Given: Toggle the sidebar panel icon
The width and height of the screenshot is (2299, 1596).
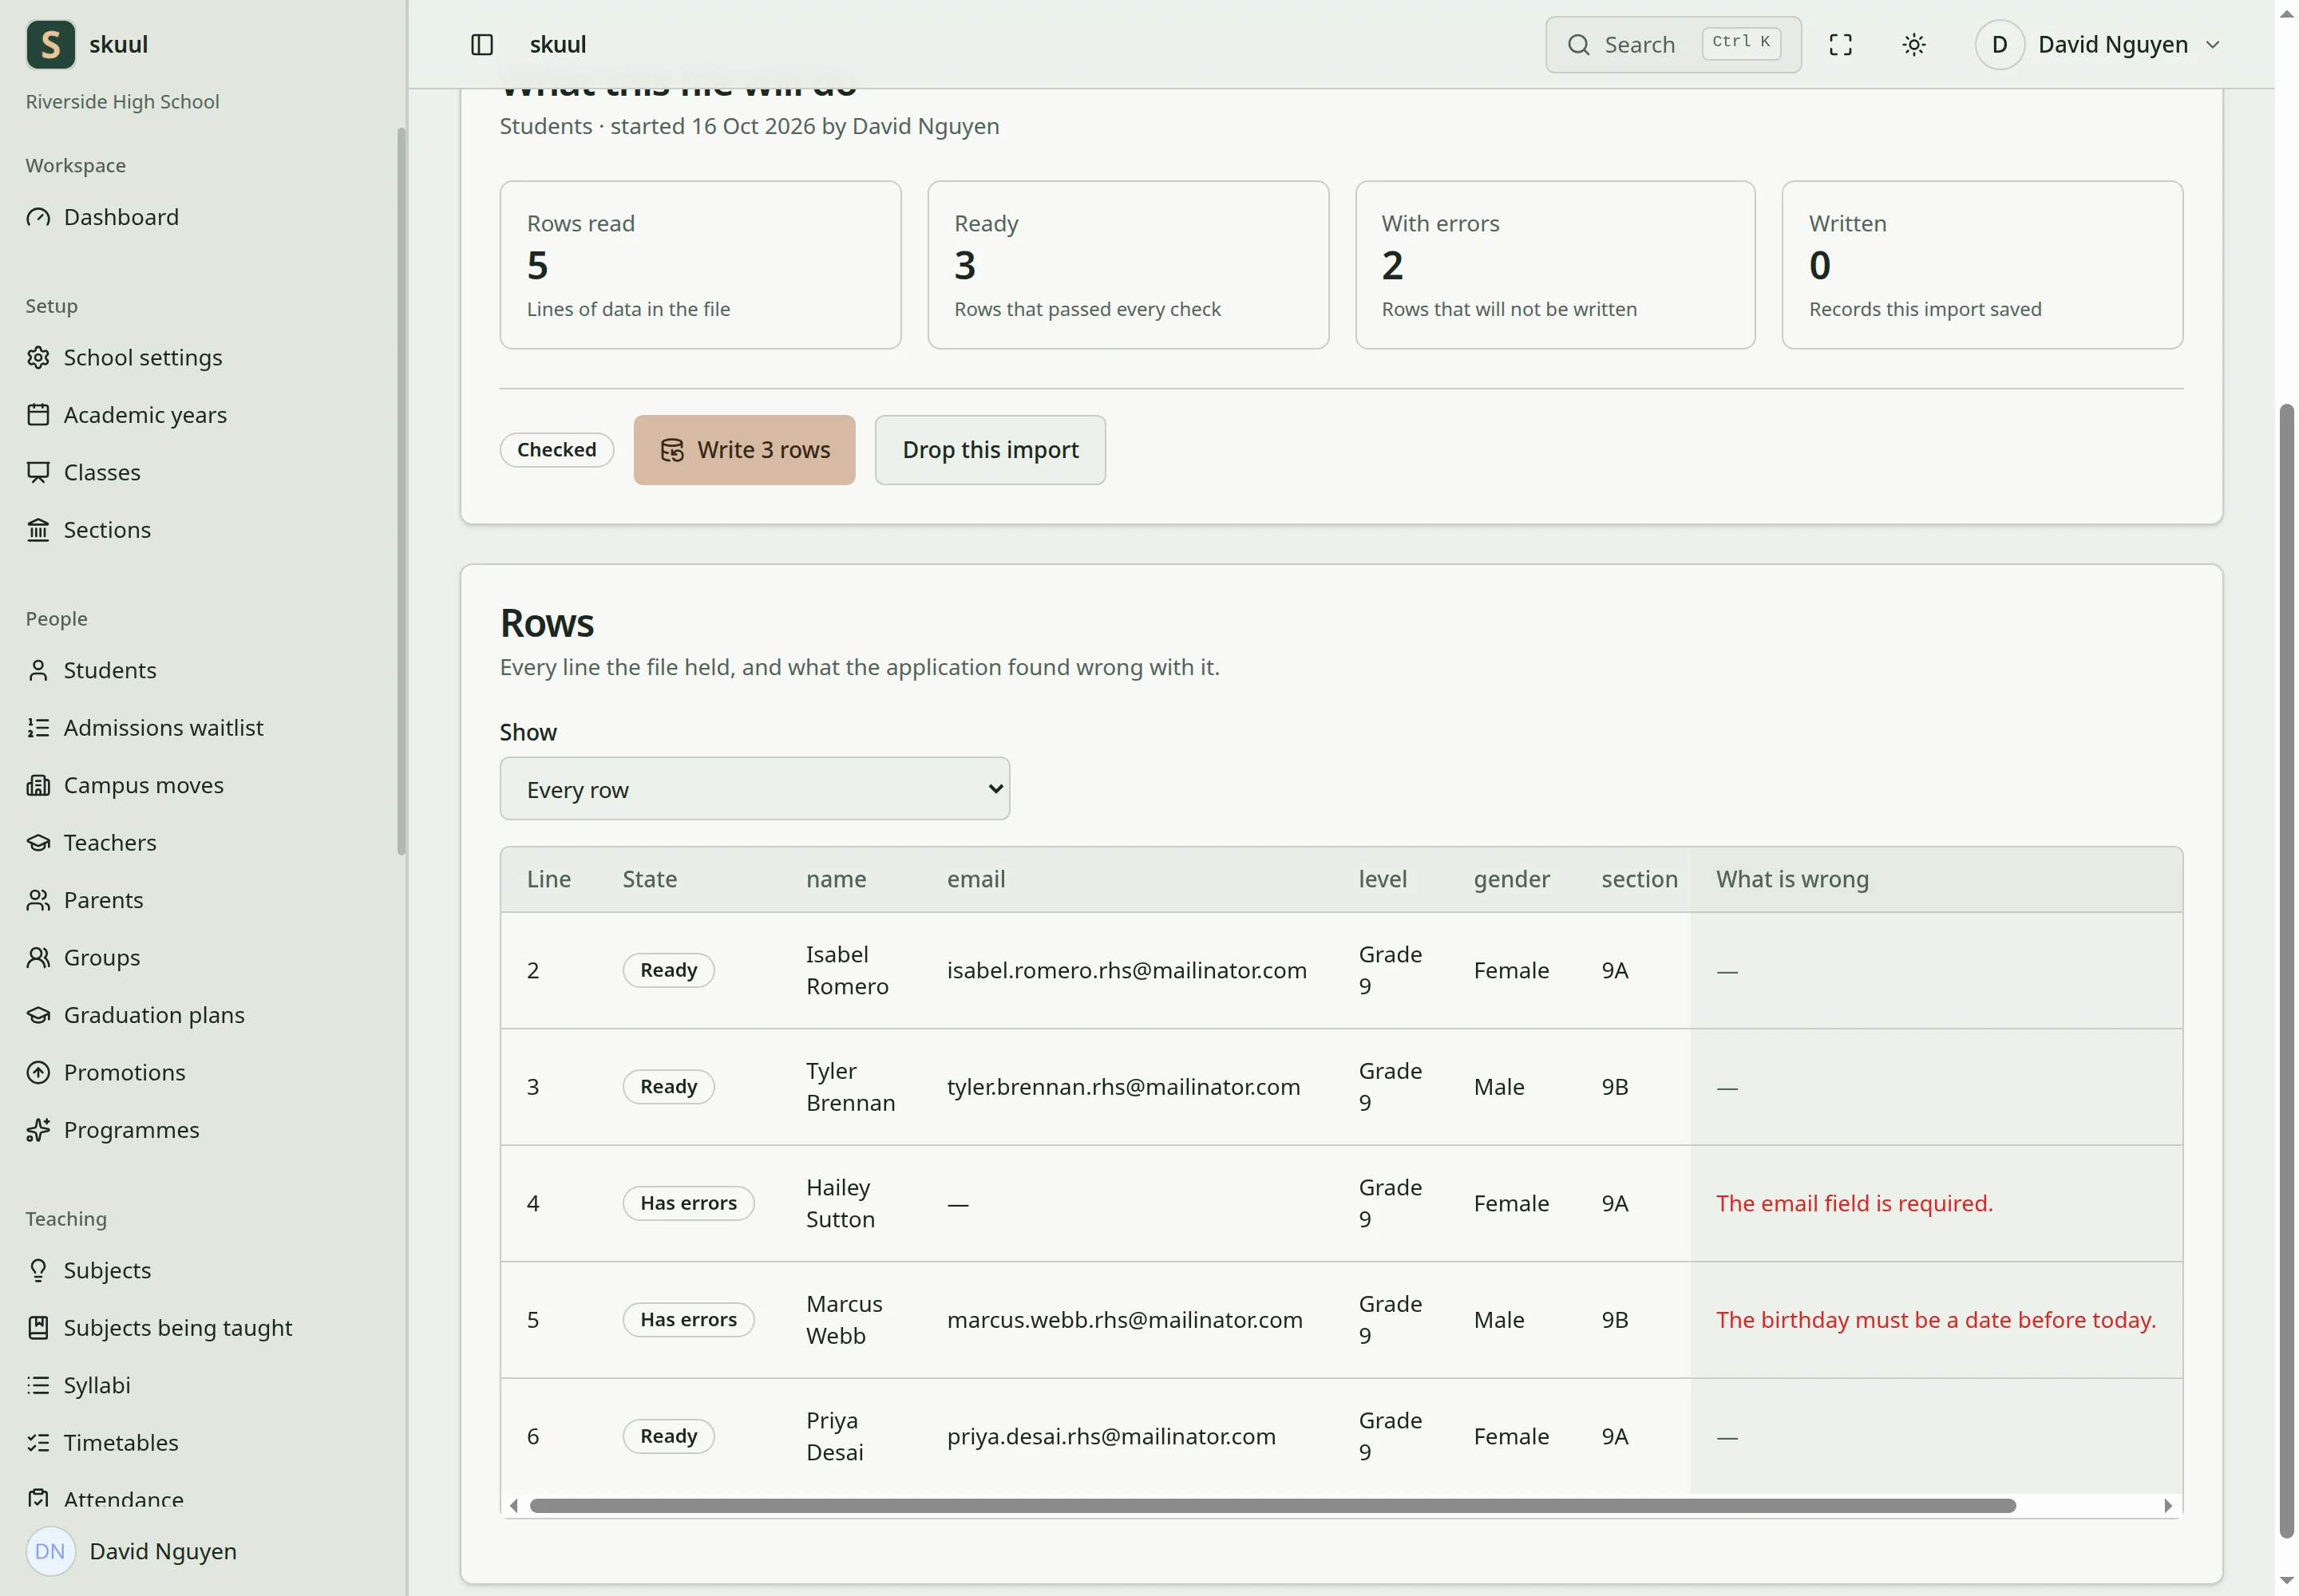Looking at the screenshot, I should click(481, 45).
